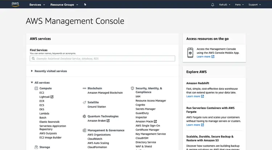Open GuardDuty service
The width and height of the screenshot is (272, 150).
pos(142,113)
